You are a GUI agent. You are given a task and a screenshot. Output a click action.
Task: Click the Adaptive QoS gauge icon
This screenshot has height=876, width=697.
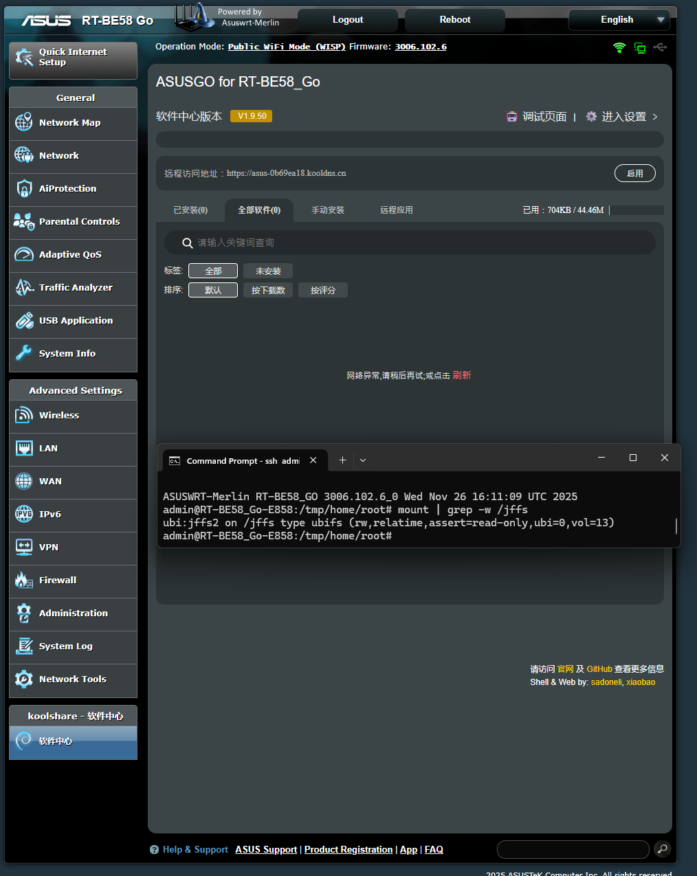pyautogui.click(x=24, y=254)
